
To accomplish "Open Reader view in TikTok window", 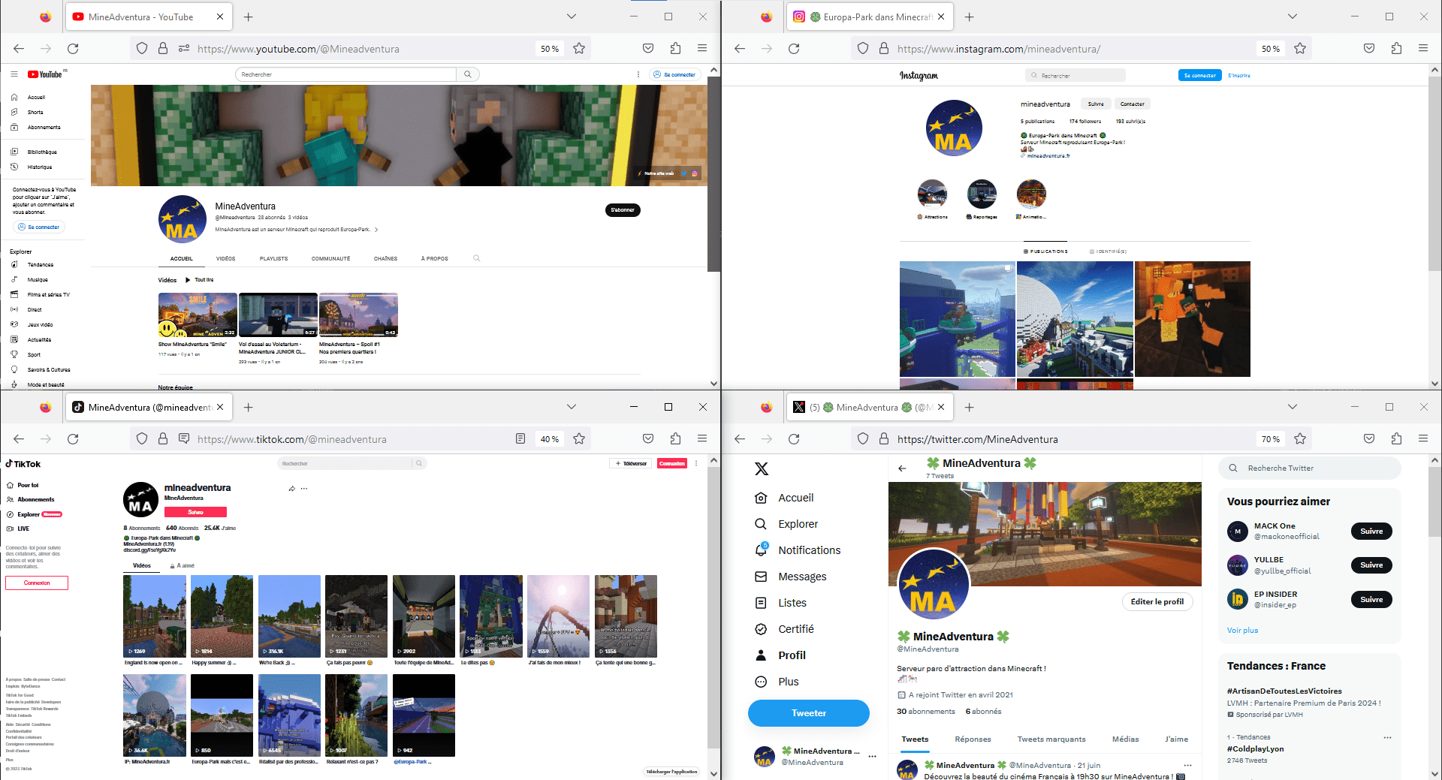I will tap(520, 439).
